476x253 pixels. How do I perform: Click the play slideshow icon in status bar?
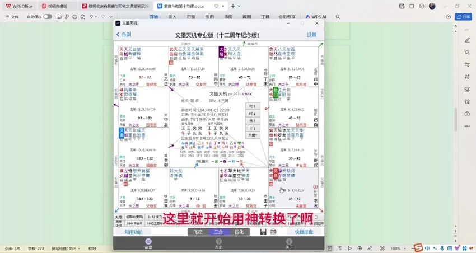(349, 249)
